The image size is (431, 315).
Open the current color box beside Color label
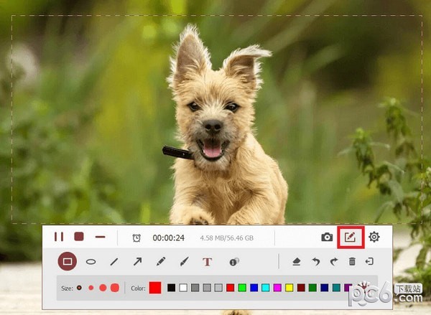click(155, 288)
